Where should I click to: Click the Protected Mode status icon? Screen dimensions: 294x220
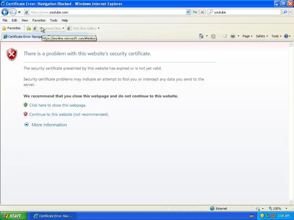[x=258, y=209]
